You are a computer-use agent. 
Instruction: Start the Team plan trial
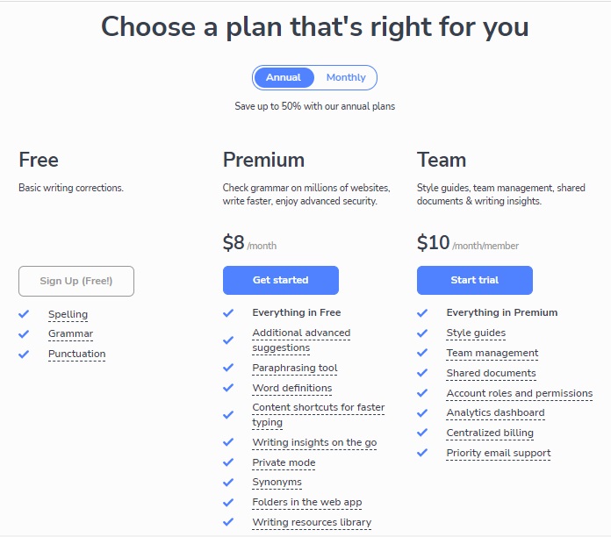pos(475,281)
